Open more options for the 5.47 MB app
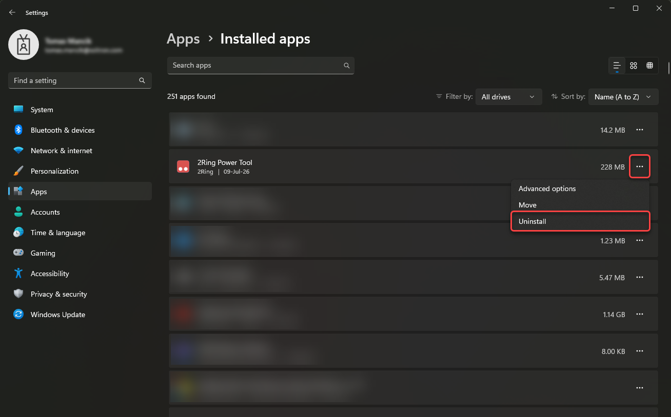 tap(640, 277)
